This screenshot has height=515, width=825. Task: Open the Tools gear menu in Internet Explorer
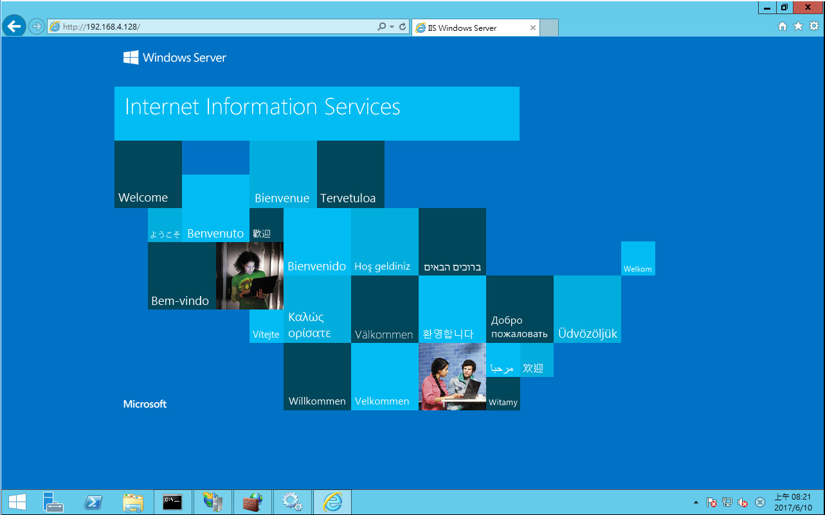813,26
